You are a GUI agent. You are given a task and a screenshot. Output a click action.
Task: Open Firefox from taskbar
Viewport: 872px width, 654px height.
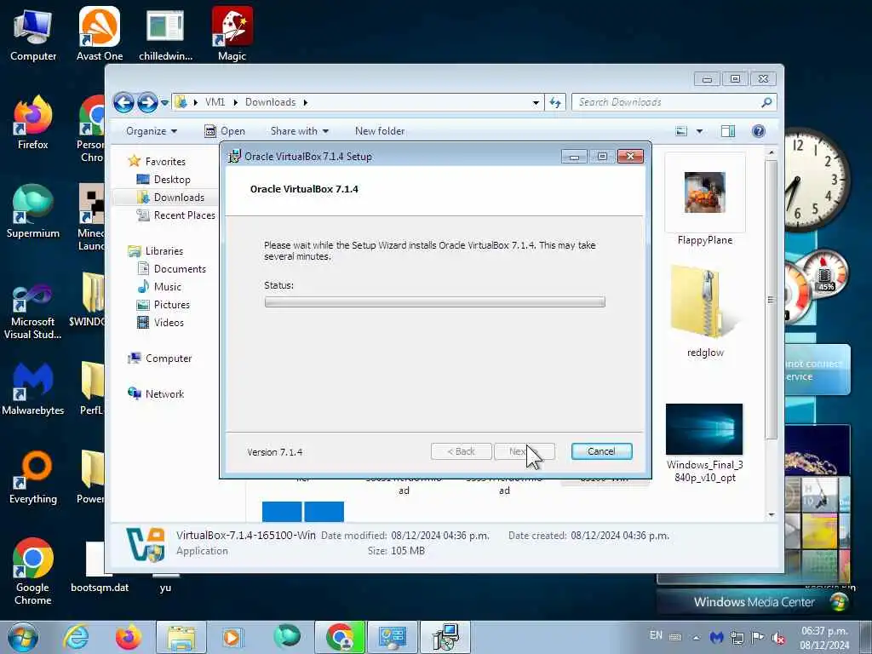tap(129, 637)
